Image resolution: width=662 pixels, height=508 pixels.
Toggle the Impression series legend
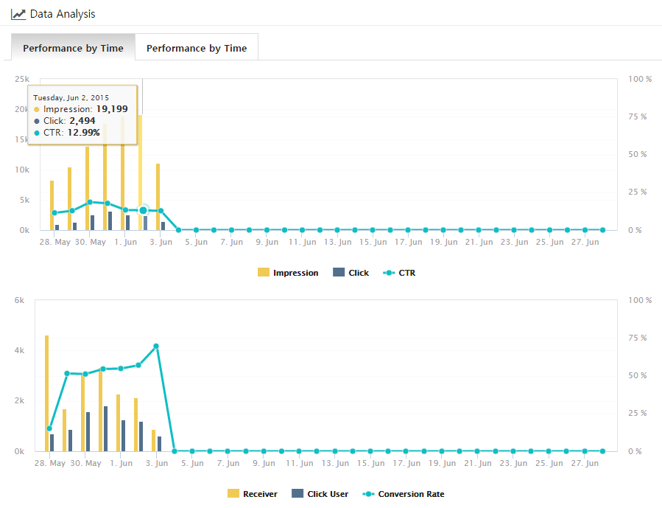295,273
